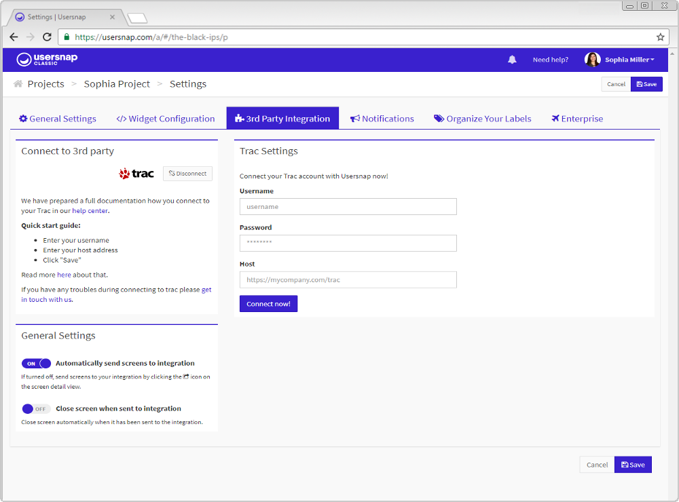Enable close screen when sent toggle
Screen dimensions: 679x502
pyautogui.click(x=37, y=409)
